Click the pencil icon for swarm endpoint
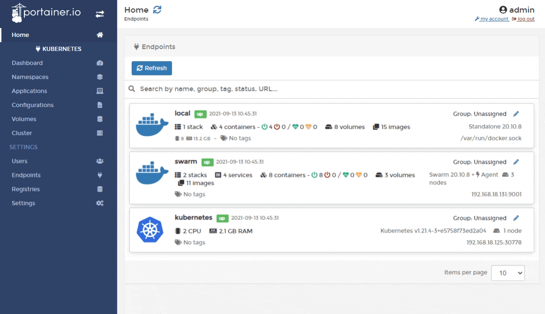The height and width of the screenshot is (314, 545). [x=516, y=162]
